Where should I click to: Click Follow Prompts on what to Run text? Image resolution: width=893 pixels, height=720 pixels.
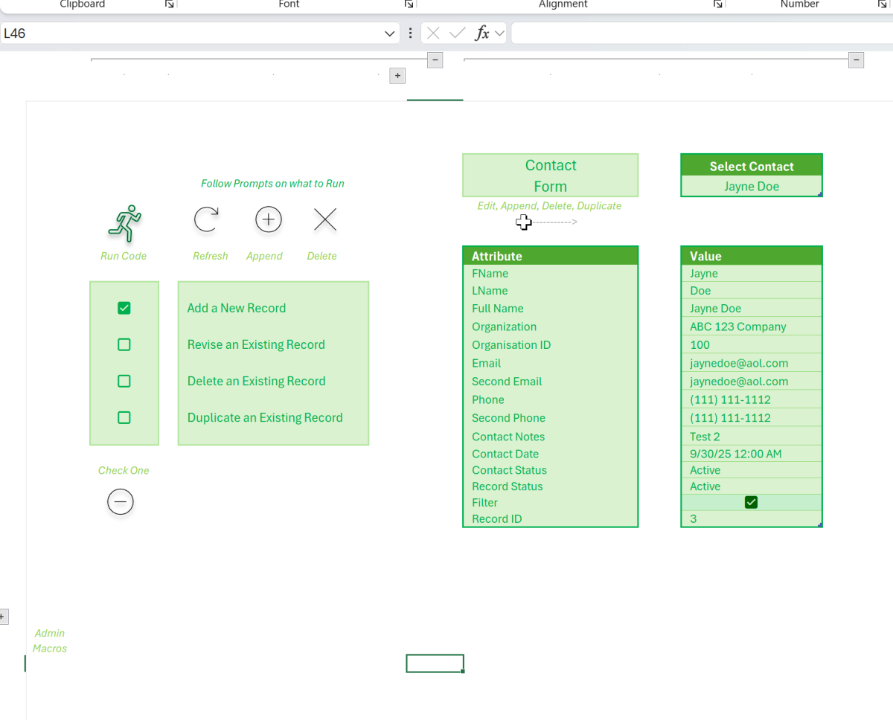click(x=272, y=184)
